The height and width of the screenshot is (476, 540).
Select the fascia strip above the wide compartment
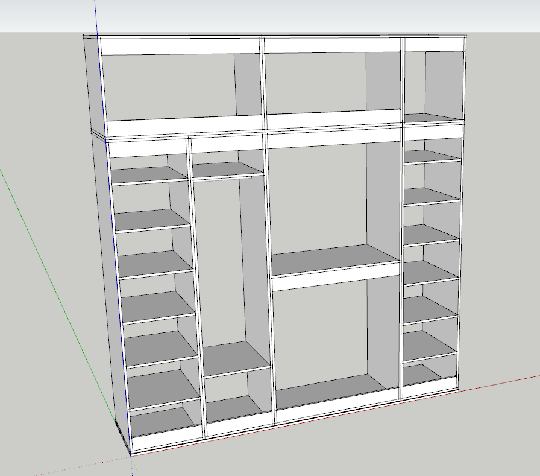point(333,139)
